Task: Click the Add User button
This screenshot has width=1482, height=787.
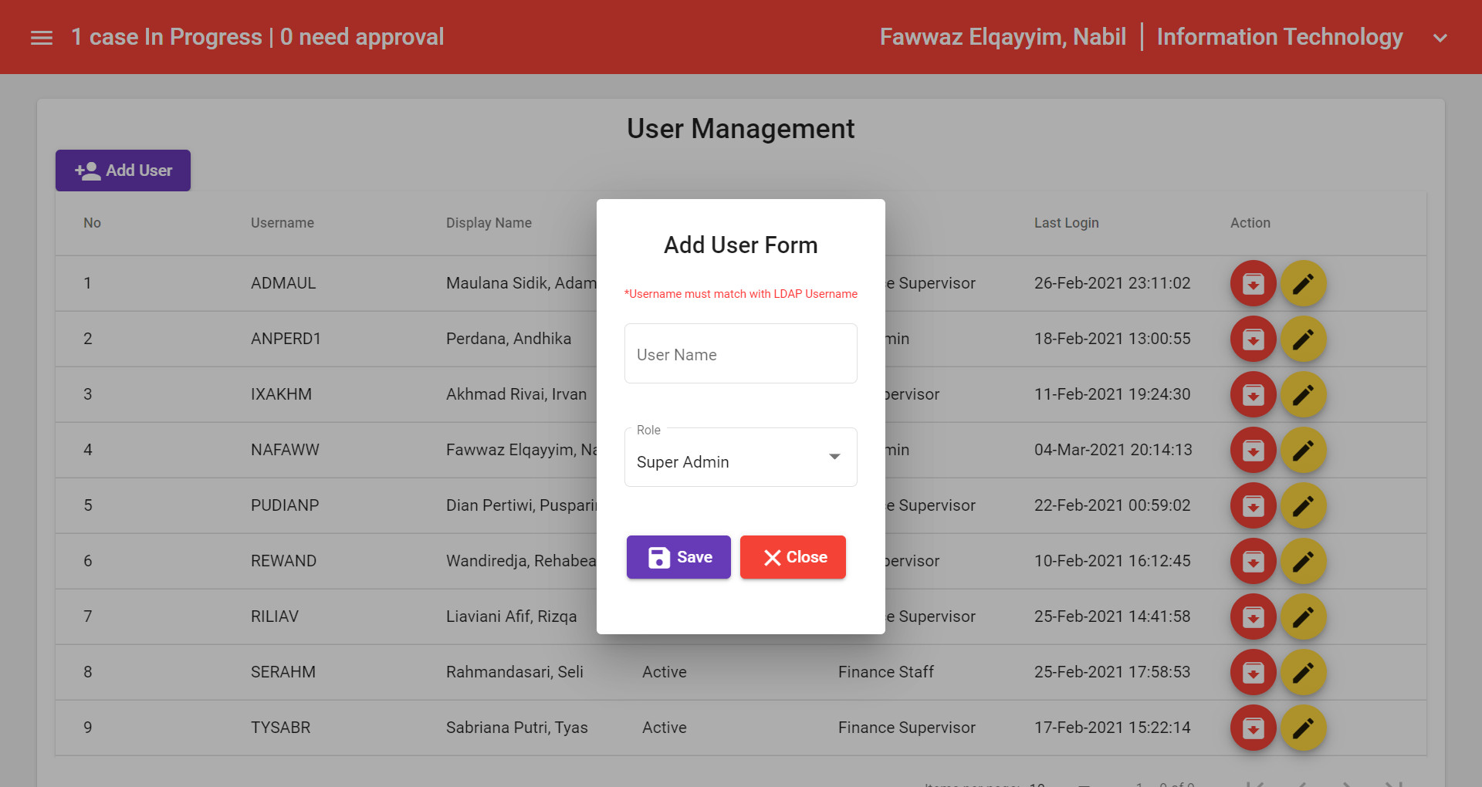Action: [123, 171]
